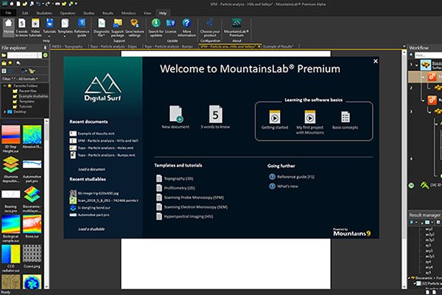Image resolution: width=442 pixels, height=295 pixels.
Task: Open the Topography (3D) template
Action: (175, 178)
